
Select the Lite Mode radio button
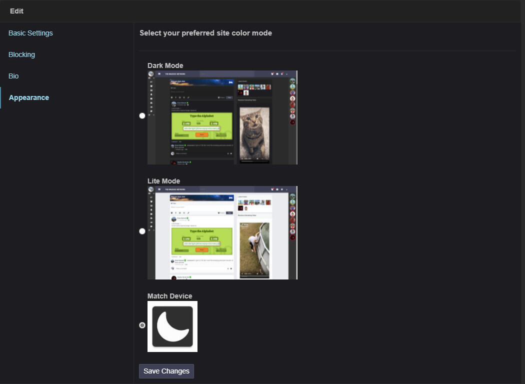[x=142, y=231]
